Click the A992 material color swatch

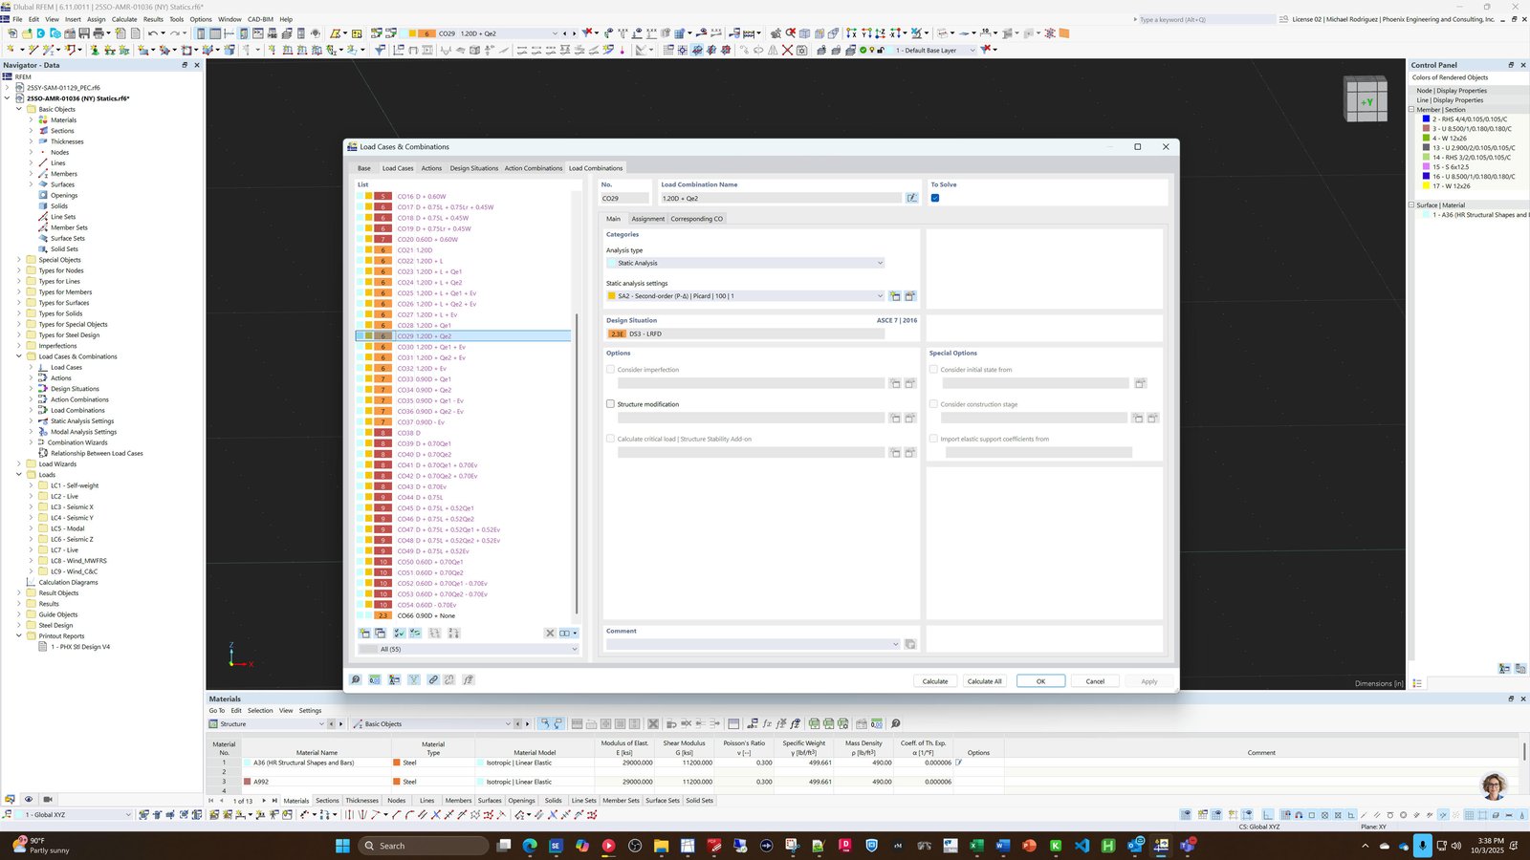247,782
